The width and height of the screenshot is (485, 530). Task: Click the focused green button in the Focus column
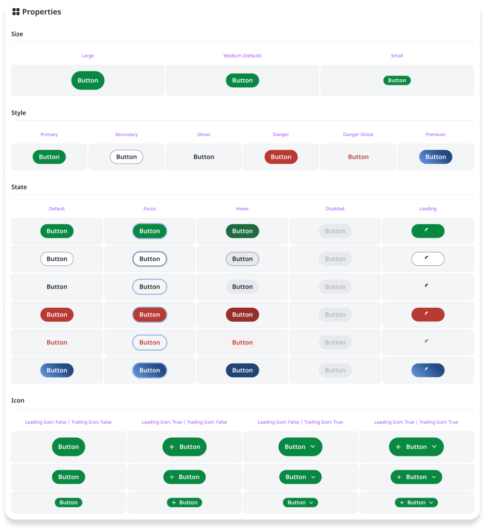click(x=149, y=231)
